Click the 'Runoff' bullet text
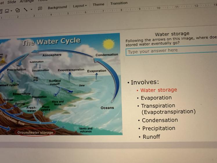The height and width of the screenshot is (163, 217). point(151,137)
